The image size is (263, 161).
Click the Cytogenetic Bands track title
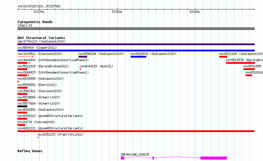(x=35, y=22)
